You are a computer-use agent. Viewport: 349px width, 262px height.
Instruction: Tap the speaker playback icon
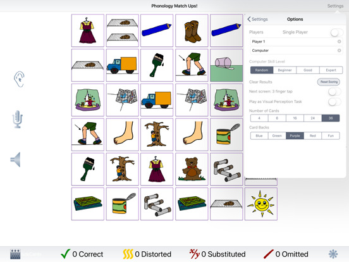tap(16, 159)
